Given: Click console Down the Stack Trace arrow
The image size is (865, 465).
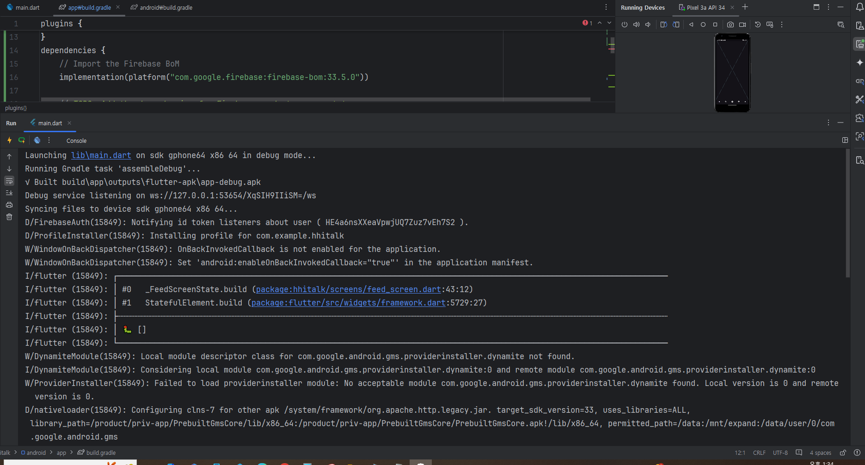Looking at the screenshot, I should (x=9, y=169).
